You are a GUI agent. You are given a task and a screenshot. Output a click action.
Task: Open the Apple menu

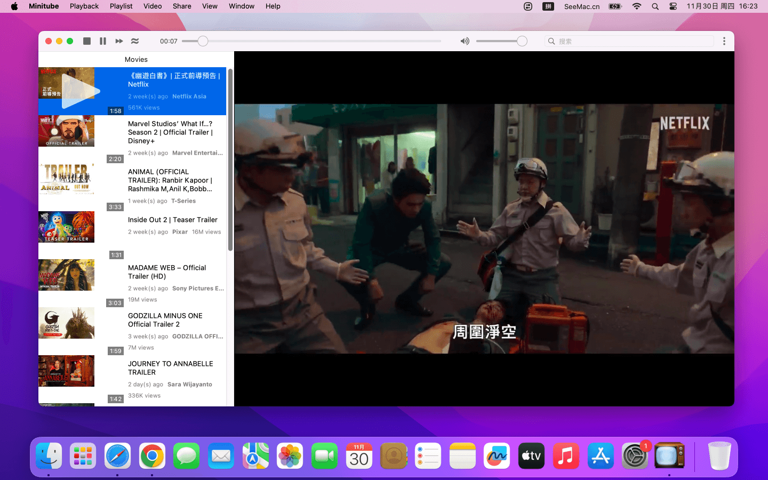point(14,6)
